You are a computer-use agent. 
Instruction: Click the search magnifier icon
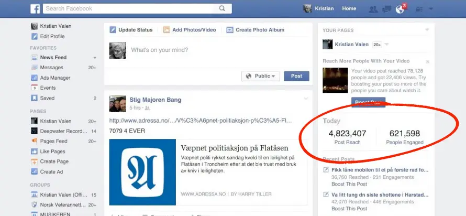click(223, 8)
